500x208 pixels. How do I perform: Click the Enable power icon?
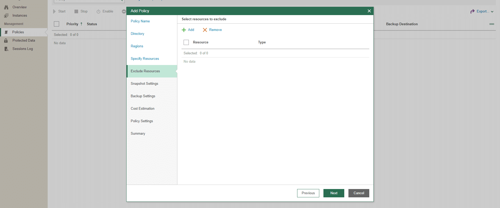(98, 11)
